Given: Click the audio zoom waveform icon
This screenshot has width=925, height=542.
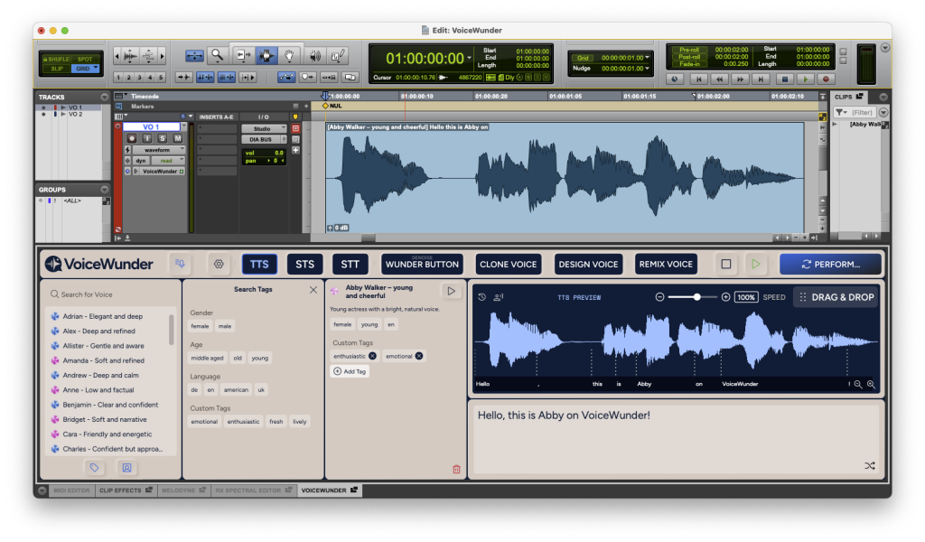Looking at the screenshot, I should [x=131, y=56].
